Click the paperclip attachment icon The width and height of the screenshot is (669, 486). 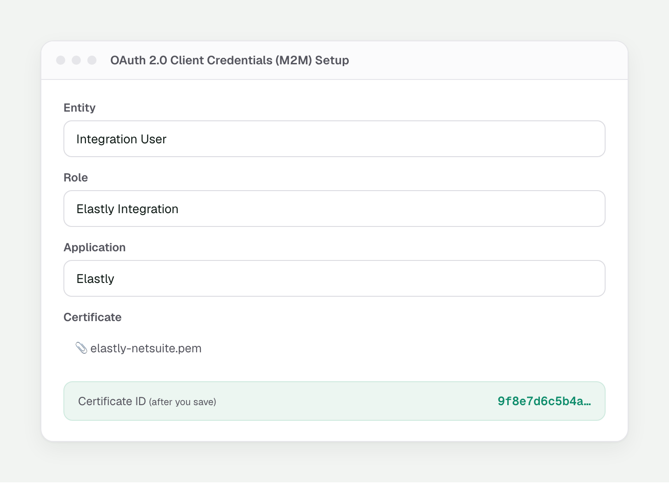coord(81,348)
